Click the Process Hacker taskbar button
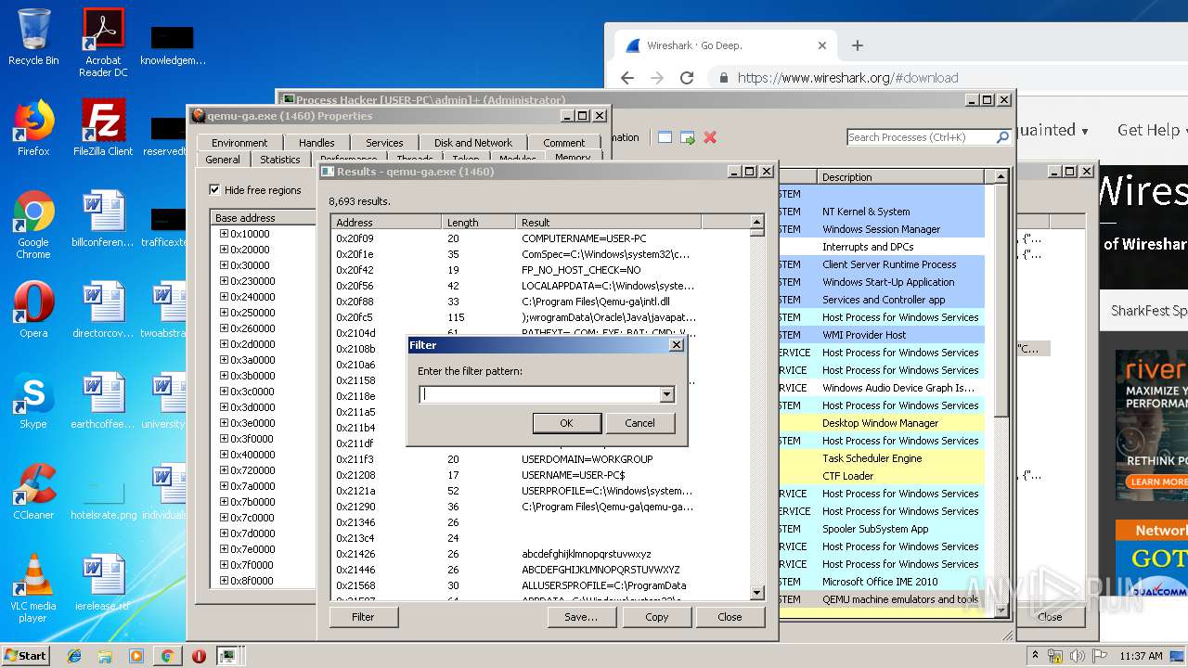The height and width of the screenshot is (668, 1188). tap(227, 656)
